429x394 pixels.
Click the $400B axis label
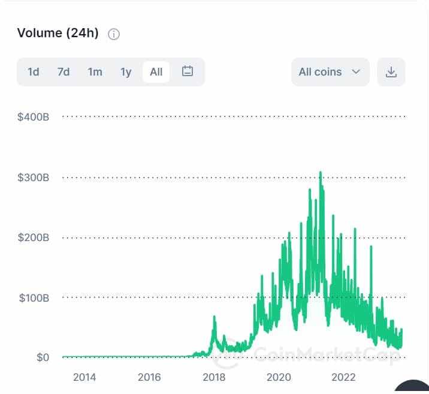34,117
